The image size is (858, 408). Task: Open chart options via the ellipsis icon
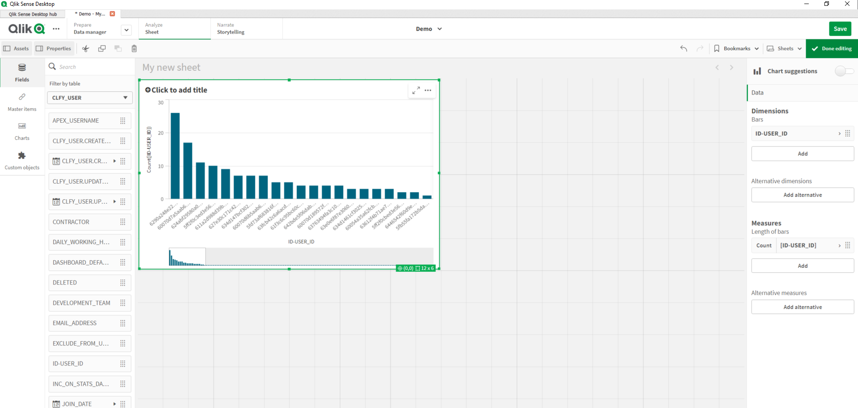tap(427, 90)
